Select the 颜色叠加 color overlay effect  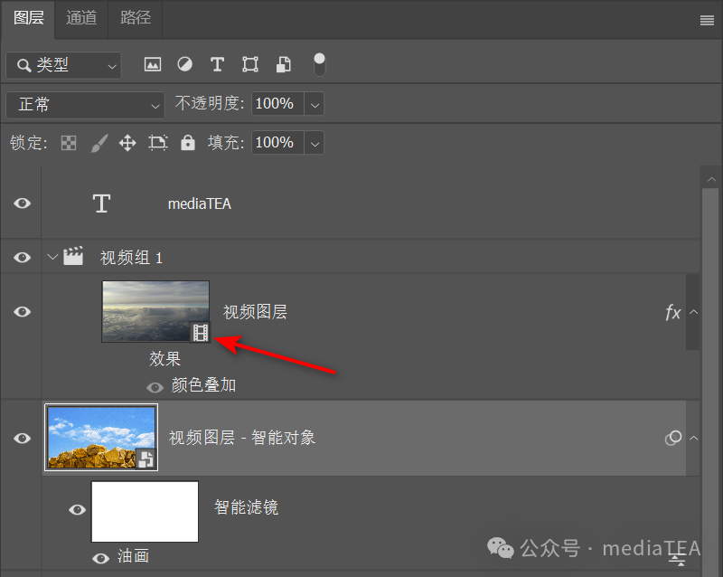point(203,385)
